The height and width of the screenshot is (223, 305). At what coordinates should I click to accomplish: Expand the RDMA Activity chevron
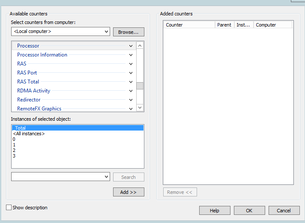[x=131, y=91]
